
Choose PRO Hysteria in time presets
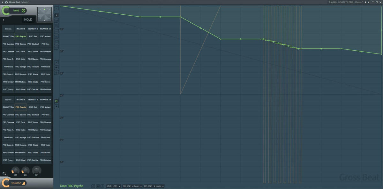(21, 74)
